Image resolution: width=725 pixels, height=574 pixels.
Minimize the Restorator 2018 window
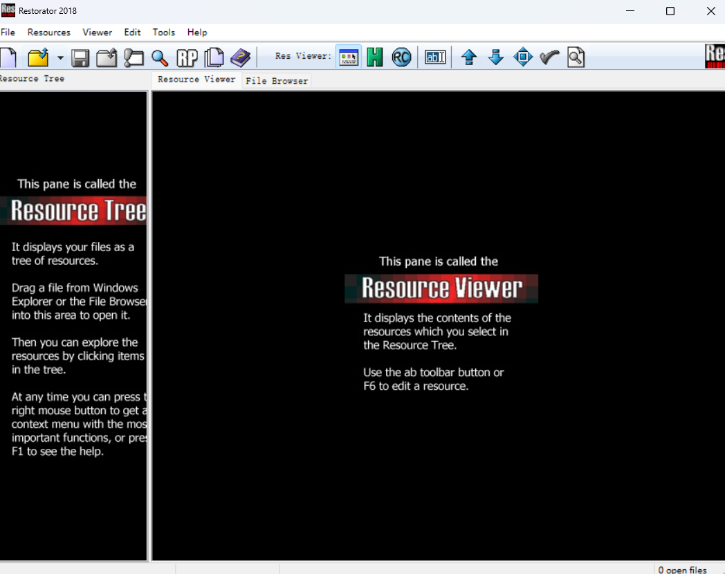pos(630,10)
